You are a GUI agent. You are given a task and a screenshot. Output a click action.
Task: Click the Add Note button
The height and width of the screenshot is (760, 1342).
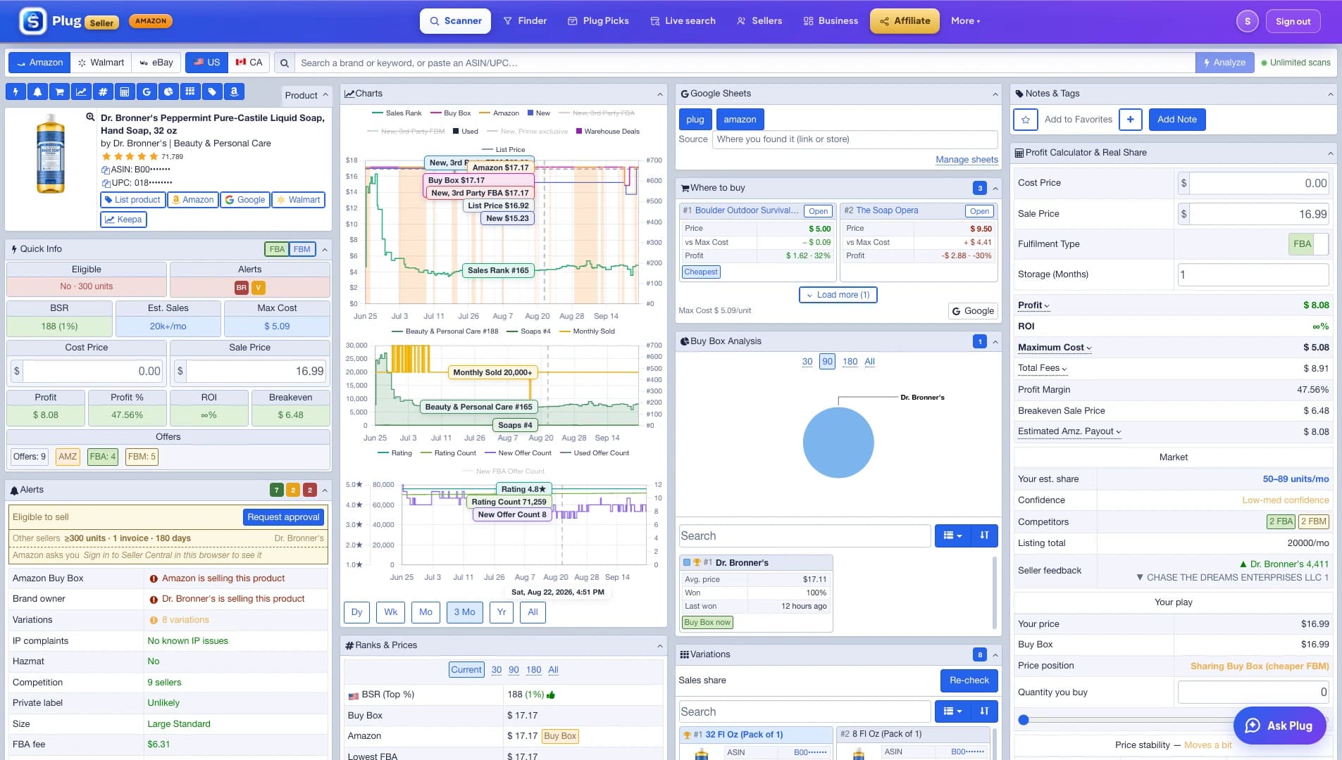(x=1176, y=120)
